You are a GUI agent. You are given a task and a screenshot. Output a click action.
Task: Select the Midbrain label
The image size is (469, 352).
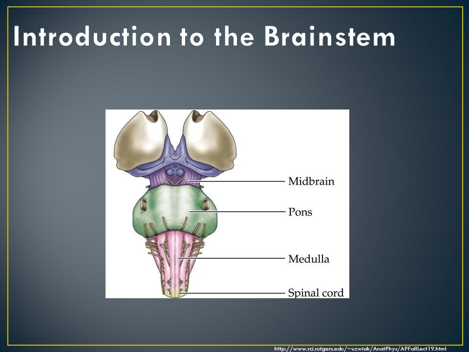[x=311, y=181]
